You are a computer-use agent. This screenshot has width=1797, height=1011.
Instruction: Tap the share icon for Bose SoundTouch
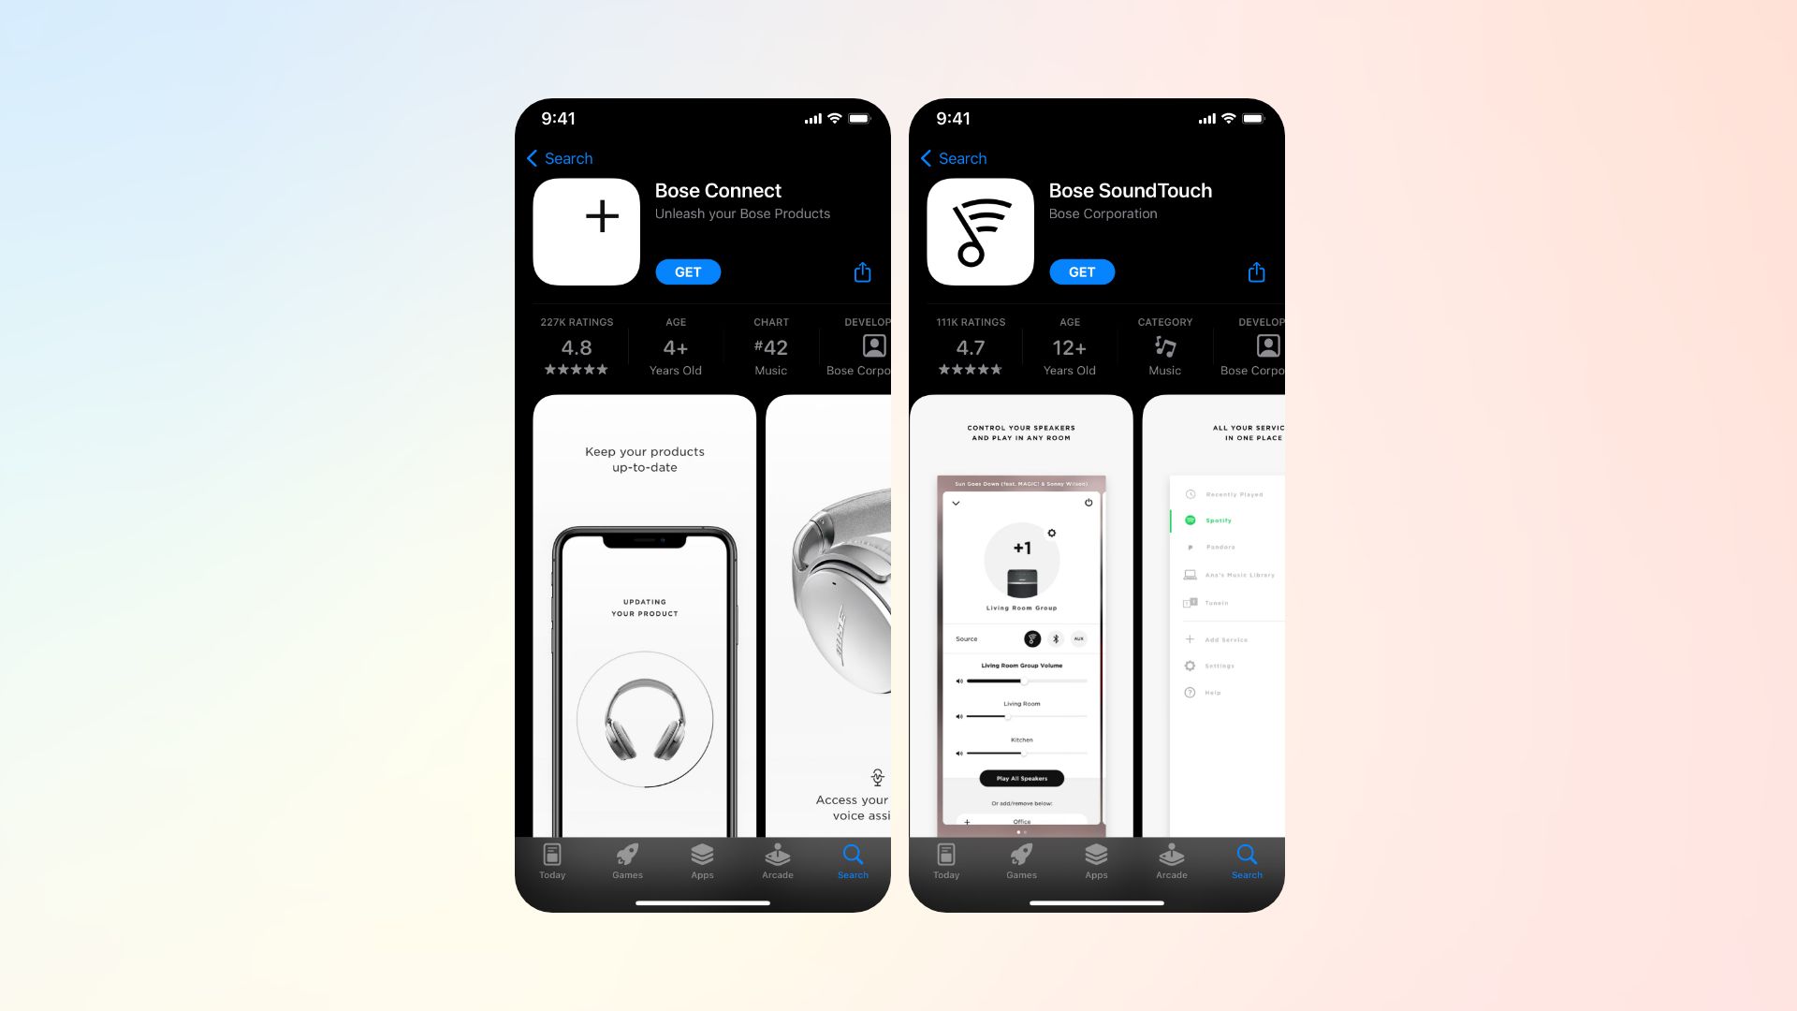coord(1256,271)
